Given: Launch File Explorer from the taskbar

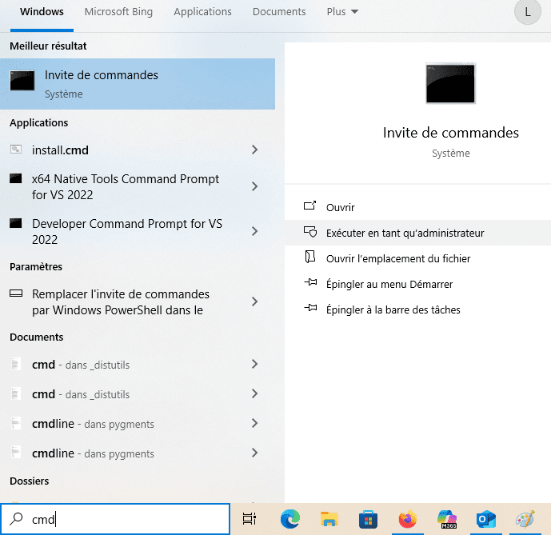Looking at the screenshot, I should 329,519.
